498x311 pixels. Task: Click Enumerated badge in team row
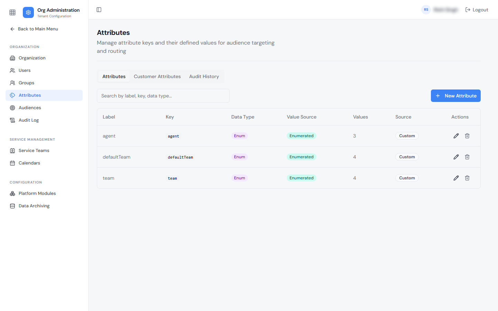click(x=302, y=178)
